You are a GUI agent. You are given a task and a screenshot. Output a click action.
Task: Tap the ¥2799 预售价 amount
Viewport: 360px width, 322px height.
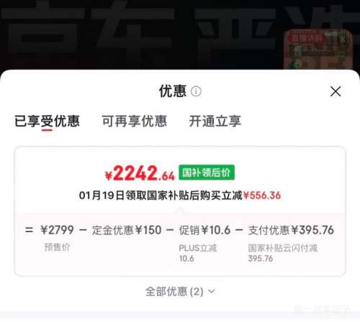[x=57, y=230]
